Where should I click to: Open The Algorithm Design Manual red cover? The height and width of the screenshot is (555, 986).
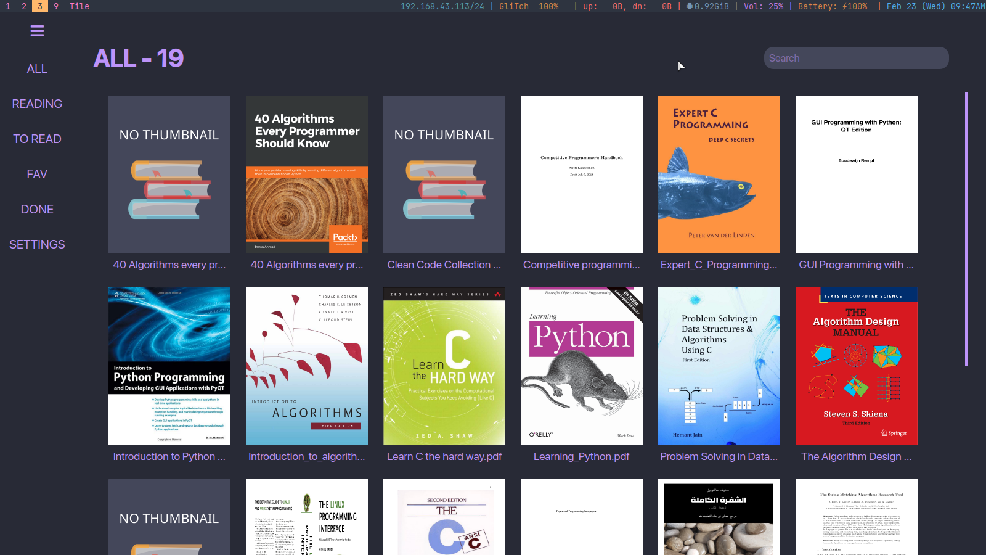tap(857, 366)
